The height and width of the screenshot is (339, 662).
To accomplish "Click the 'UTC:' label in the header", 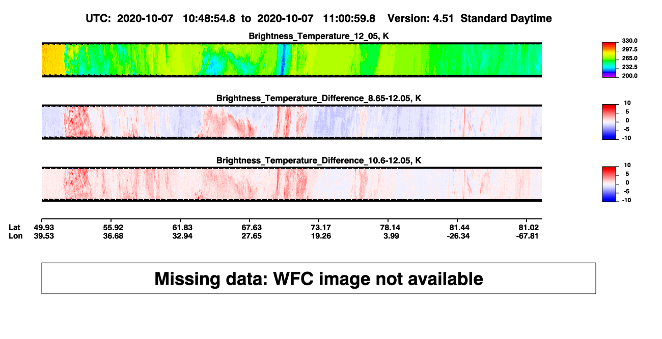I will [x=99, y=18].
